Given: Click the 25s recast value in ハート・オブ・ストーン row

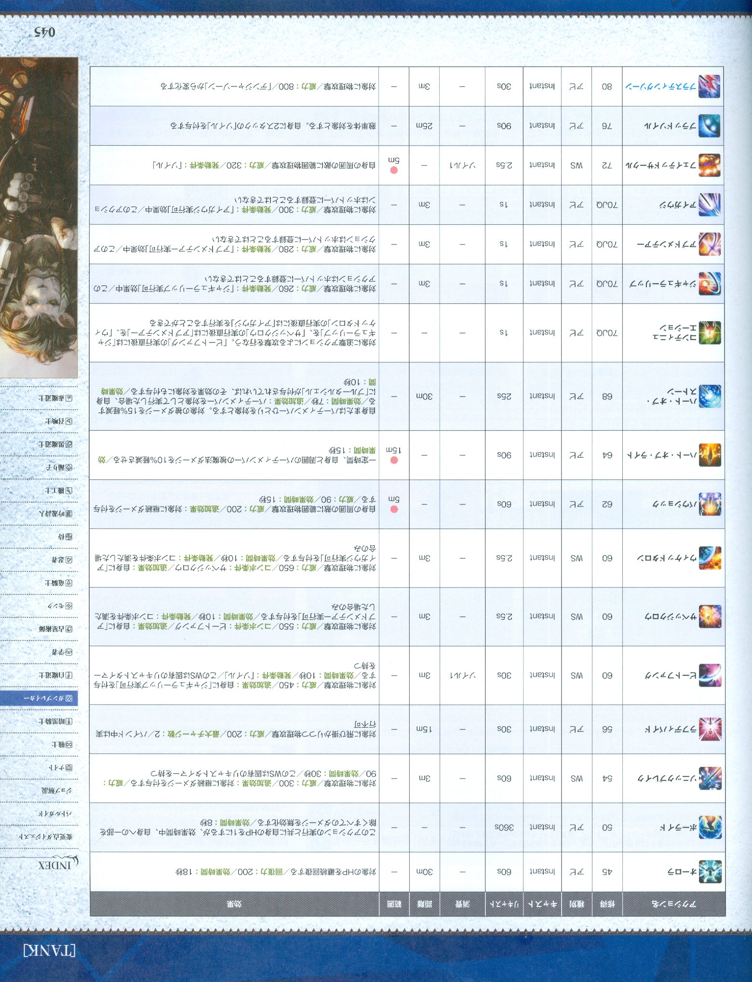Looking at the screenshot, I should 504,396.
